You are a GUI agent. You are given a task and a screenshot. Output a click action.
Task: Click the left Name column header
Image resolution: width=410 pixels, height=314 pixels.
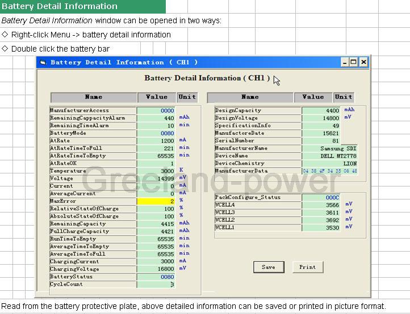pos(94,97)
